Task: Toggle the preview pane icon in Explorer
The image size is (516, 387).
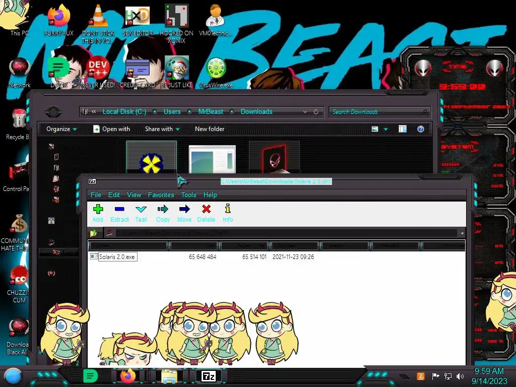Action: coord(403,129)
